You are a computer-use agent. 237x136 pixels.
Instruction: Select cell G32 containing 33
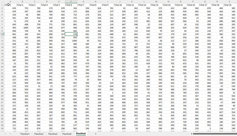(x=83, y=106)
